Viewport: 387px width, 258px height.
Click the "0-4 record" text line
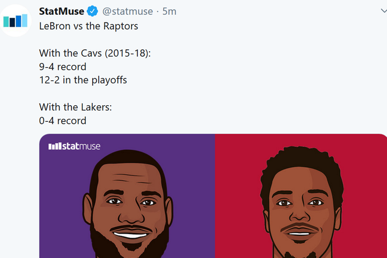pos(63,121)
